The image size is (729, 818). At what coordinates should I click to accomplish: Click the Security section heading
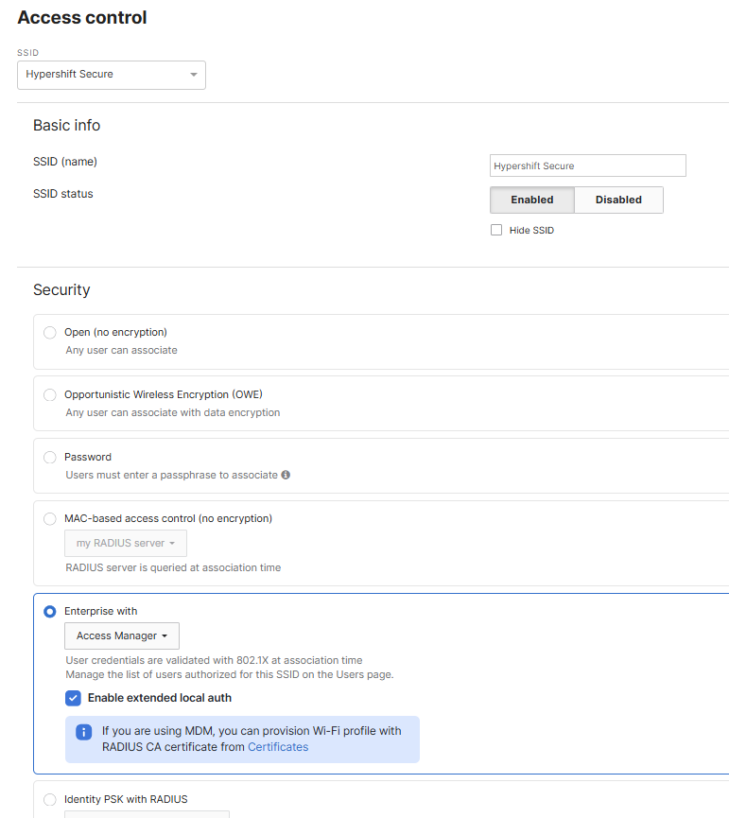[x=61, y=289]
